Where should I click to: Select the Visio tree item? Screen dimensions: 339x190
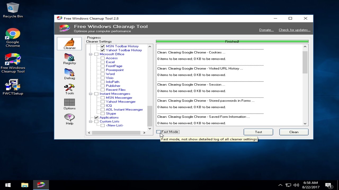(x=110, y=78)
